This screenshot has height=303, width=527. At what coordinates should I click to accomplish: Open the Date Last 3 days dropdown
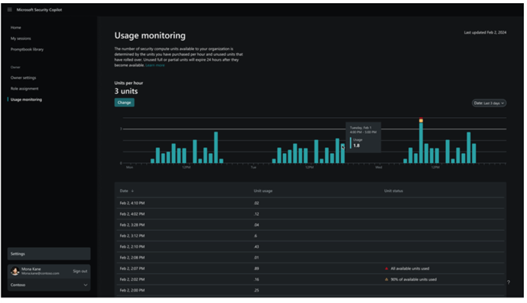tap(489, 103)
